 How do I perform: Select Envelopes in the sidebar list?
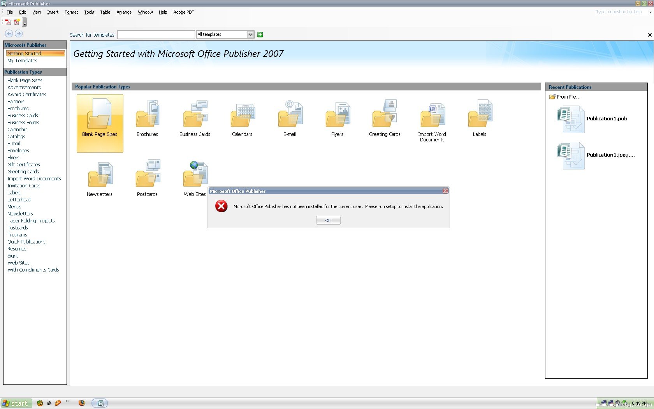(x=18, y=151)
